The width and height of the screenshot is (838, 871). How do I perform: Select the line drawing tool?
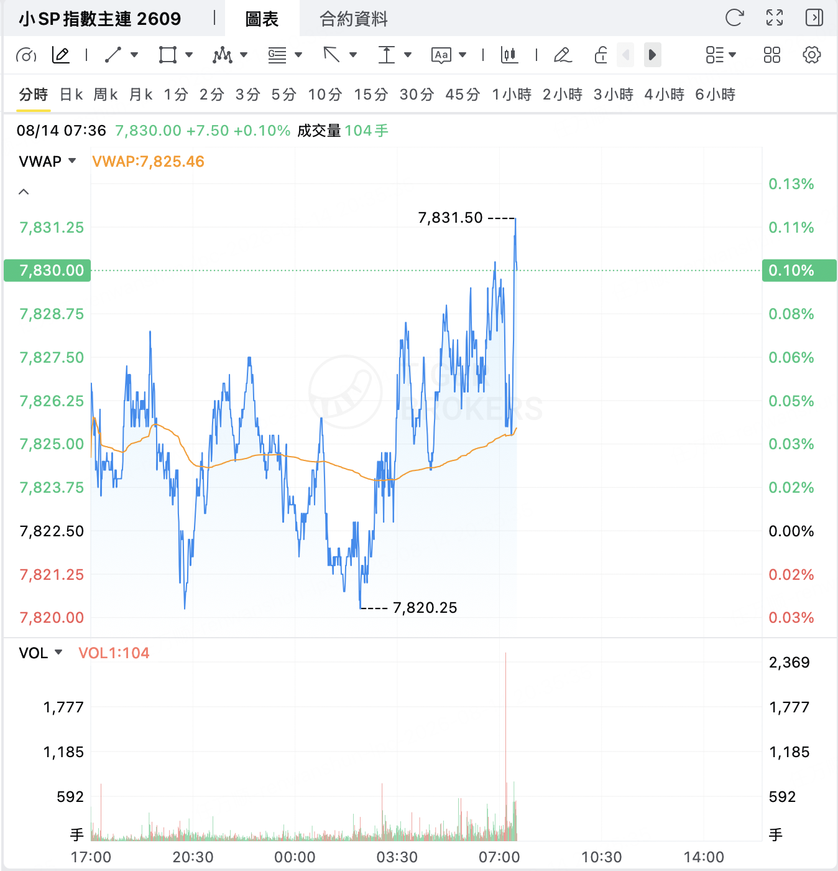click(113, 55)
